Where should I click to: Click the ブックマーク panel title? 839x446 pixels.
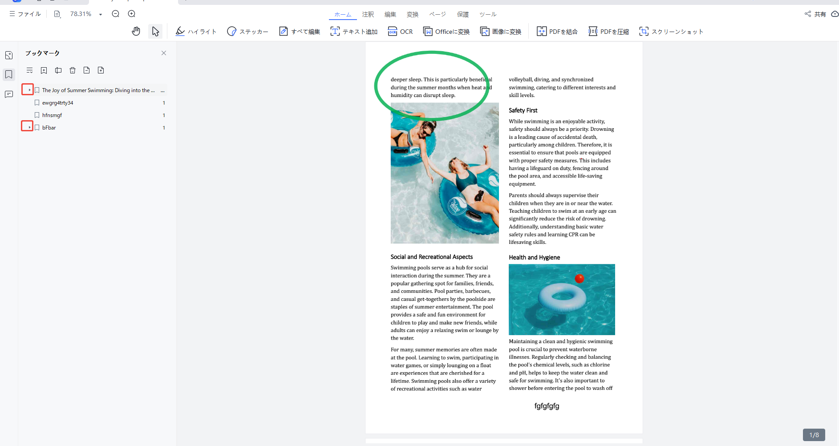(42, 53)
